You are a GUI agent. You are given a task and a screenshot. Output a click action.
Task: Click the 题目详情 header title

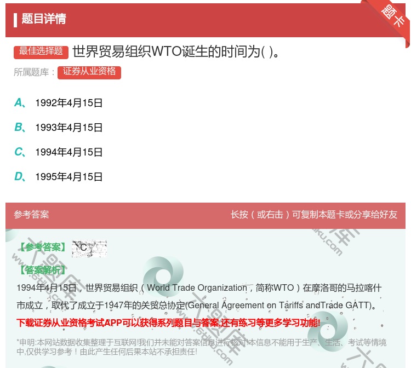click(44, 19)
